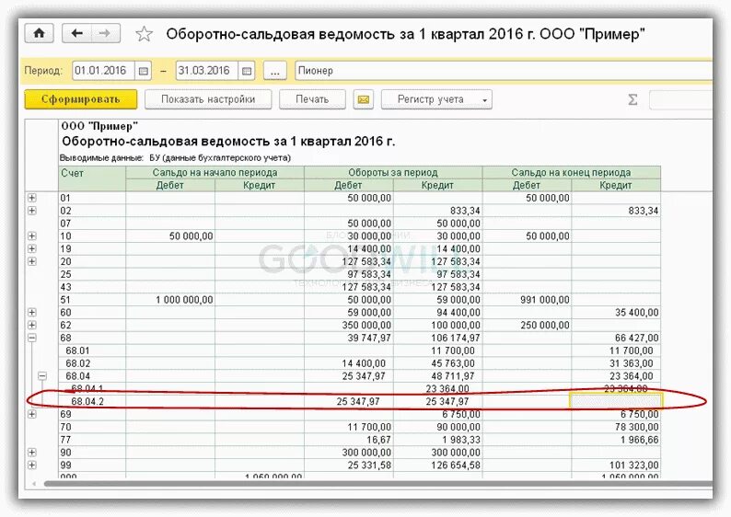Click value 35 400,00 in row 60
This screenshot has width=731, height=517.
pyautogui.click(x=636, y=313)
